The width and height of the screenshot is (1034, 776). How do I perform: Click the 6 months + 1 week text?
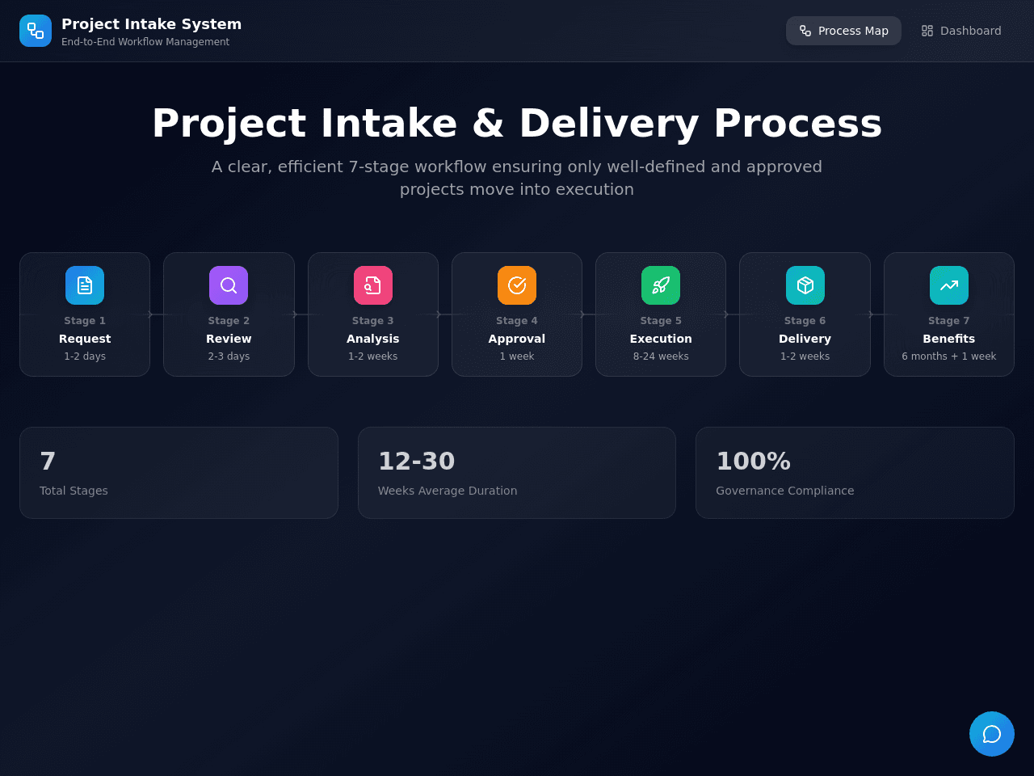(949, 356)
